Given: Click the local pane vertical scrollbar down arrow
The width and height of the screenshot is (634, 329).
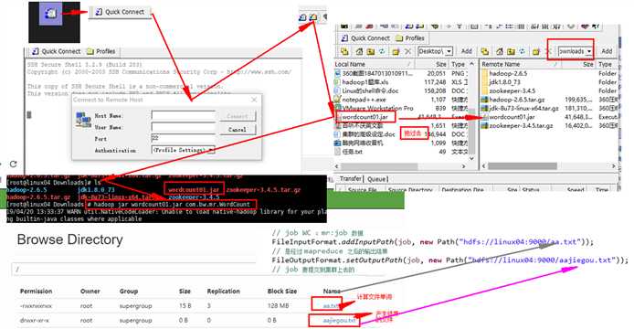Looking at the screenshot, I should point(471,158).
